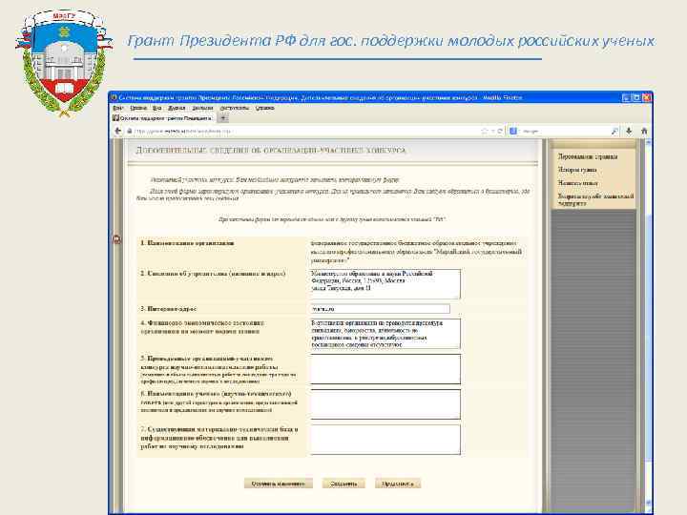687x515 pixels.
Task: Click the field 5 research works text area
Action: (x=385, y=369)
